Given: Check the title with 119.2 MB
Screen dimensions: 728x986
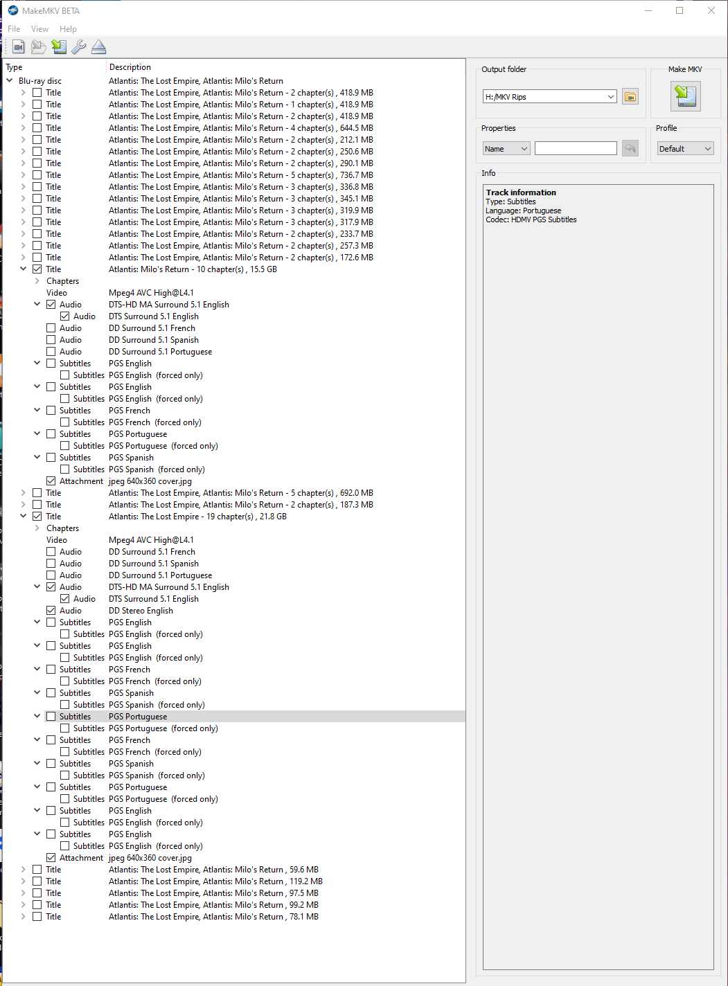Looking at the screenshot, I should coord(37,881).
